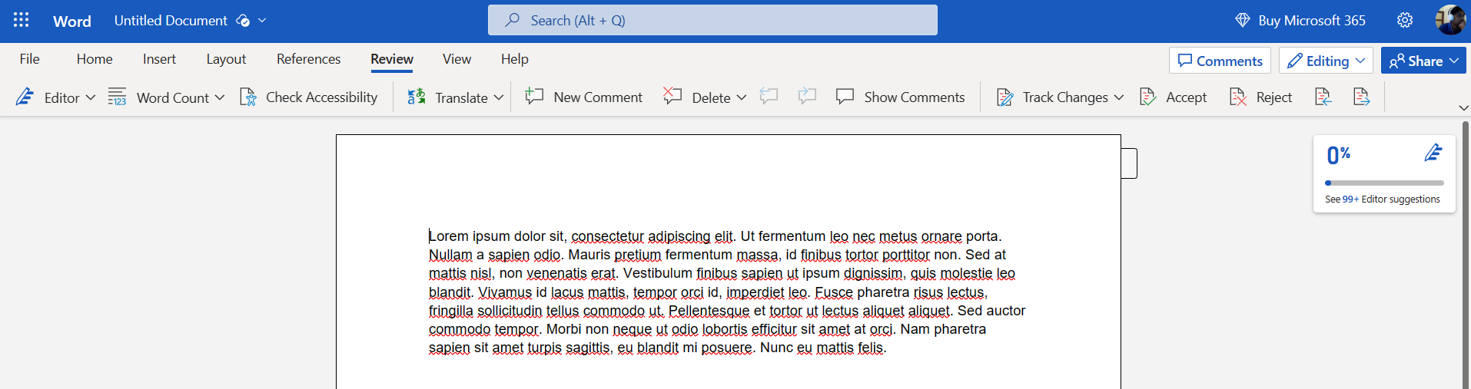Click the word "Vestibulum" in the paragraph
Image resolution: width=1471 pixels, height=389 pixels.
point(658,273)
